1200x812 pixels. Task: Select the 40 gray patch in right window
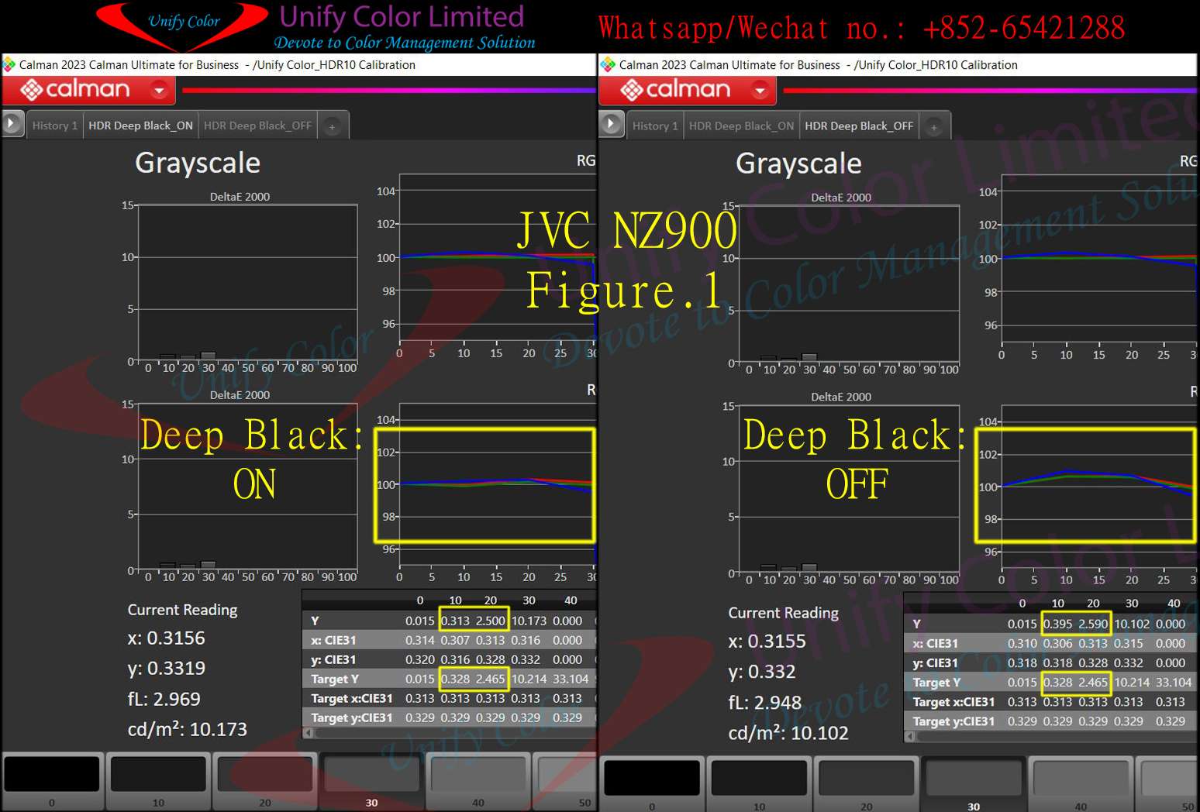[1081, 783]
